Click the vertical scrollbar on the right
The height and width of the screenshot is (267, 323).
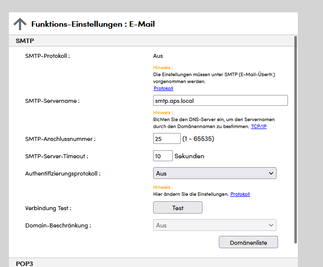pyautogui.click(x=296, y=138)
